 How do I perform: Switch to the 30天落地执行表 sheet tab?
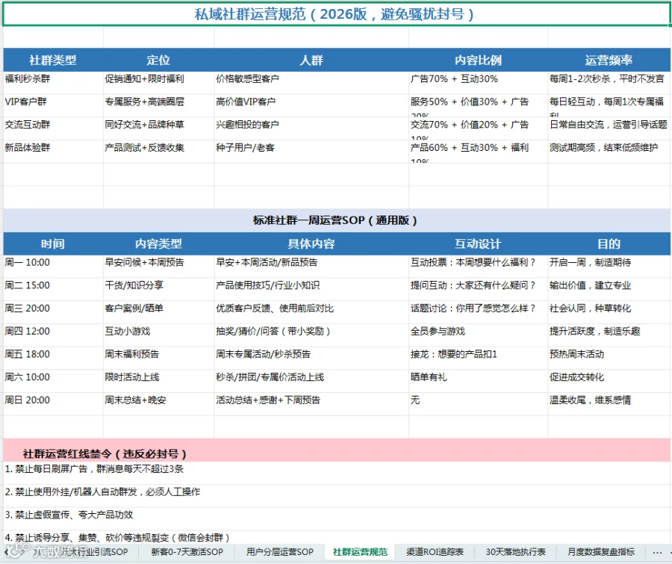click(x=515, y=551)
